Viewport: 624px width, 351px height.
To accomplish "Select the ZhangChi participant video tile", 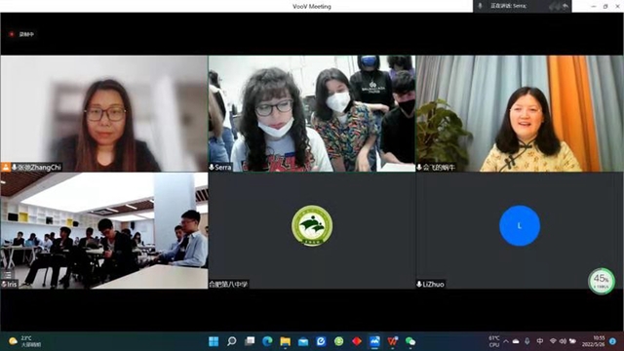I will coord(104,113).
